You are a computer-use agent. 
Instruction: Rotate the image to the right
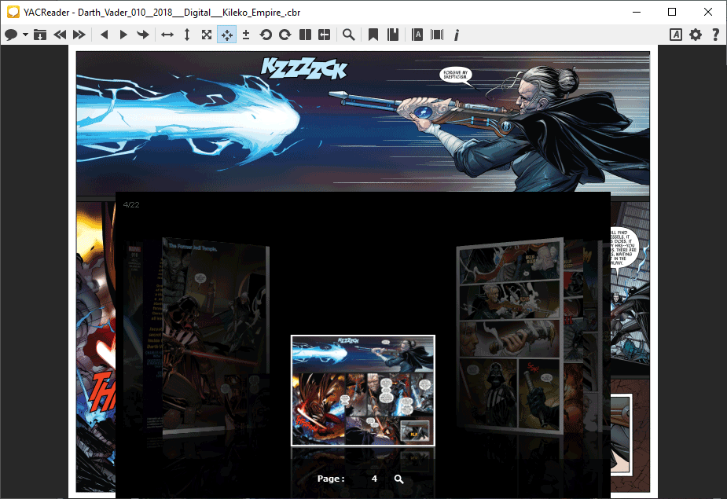click(285, 35)
